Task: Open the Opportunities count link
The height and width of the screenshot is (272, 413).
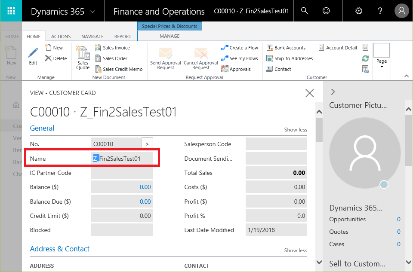Action: (398, 220)
